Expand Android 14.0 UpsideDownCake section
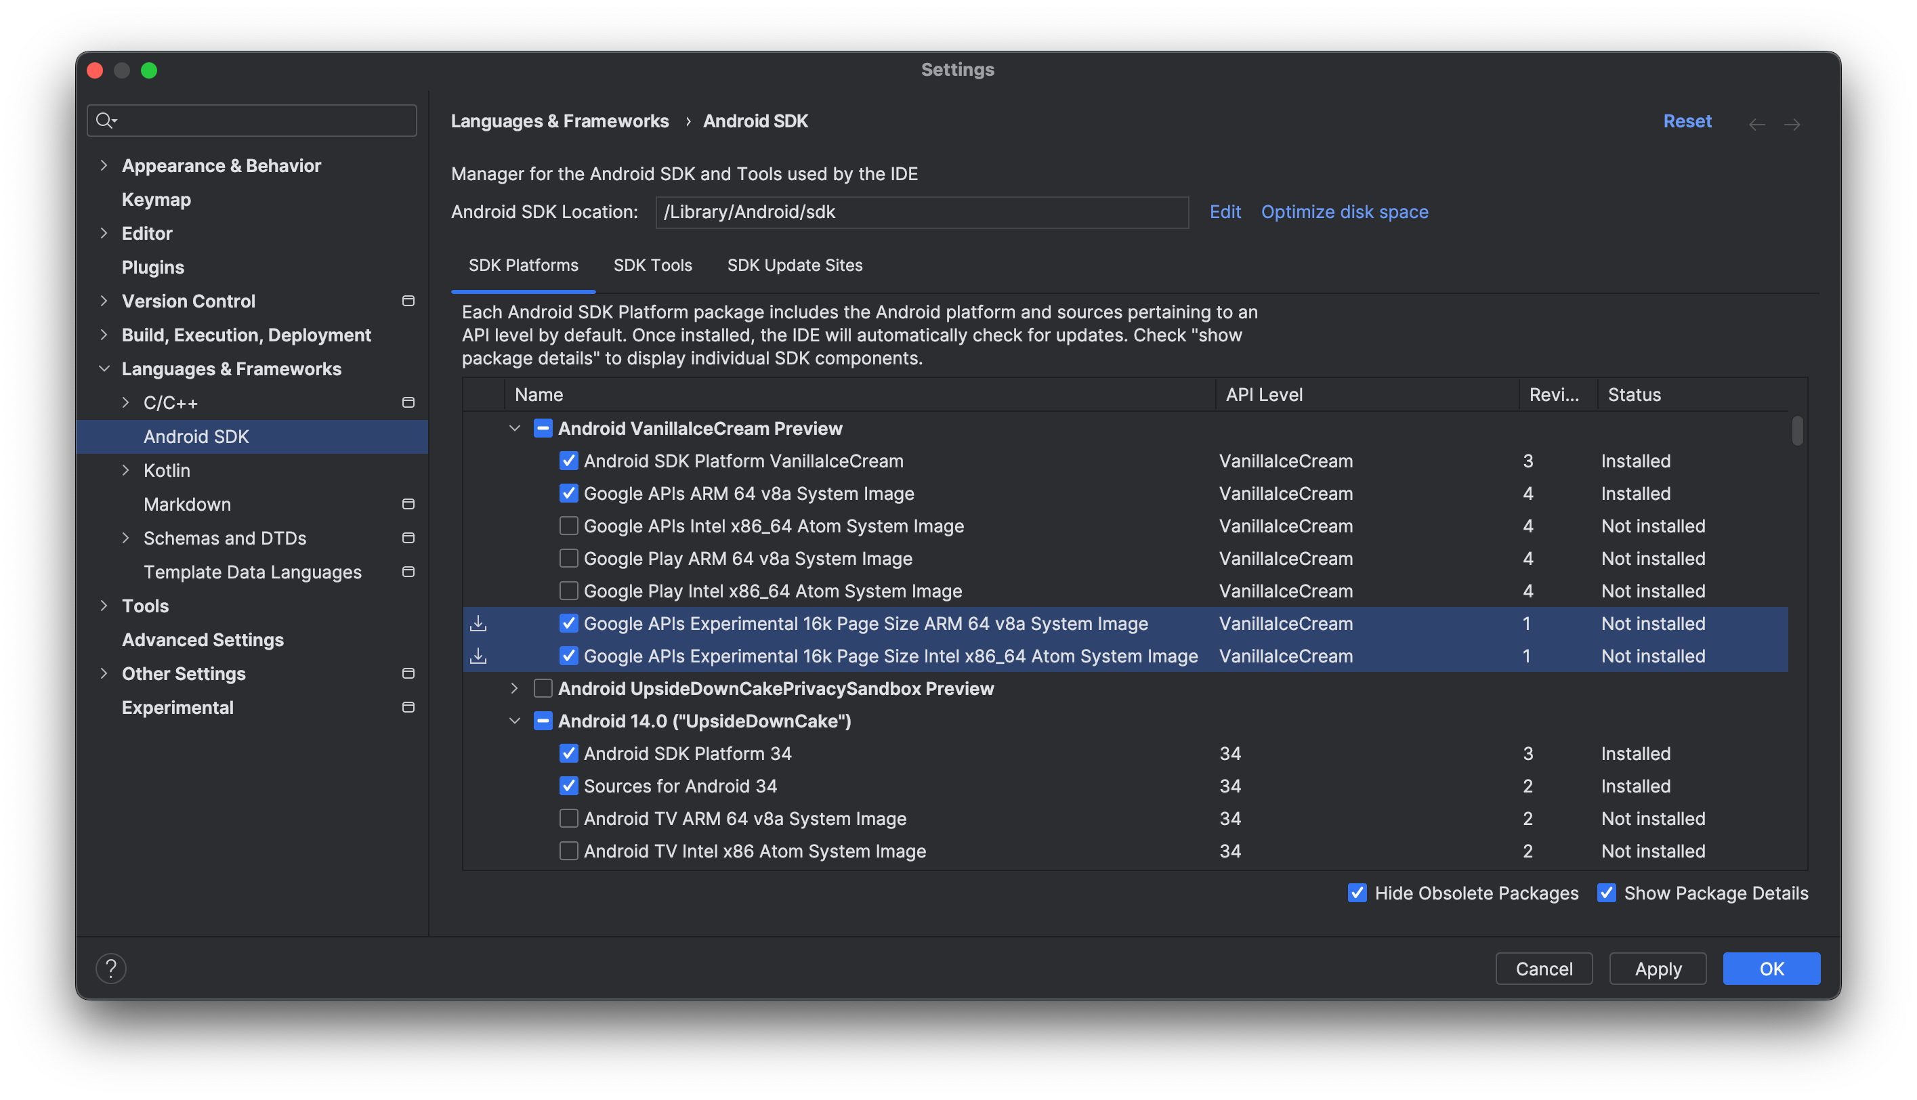The image size is (1917, 1100). (x=513, y=720)
